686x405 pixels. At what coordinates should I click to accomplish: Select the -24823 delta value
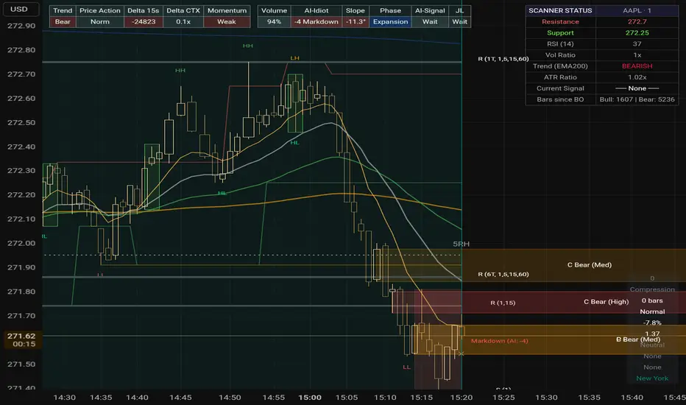click(143, 22)
